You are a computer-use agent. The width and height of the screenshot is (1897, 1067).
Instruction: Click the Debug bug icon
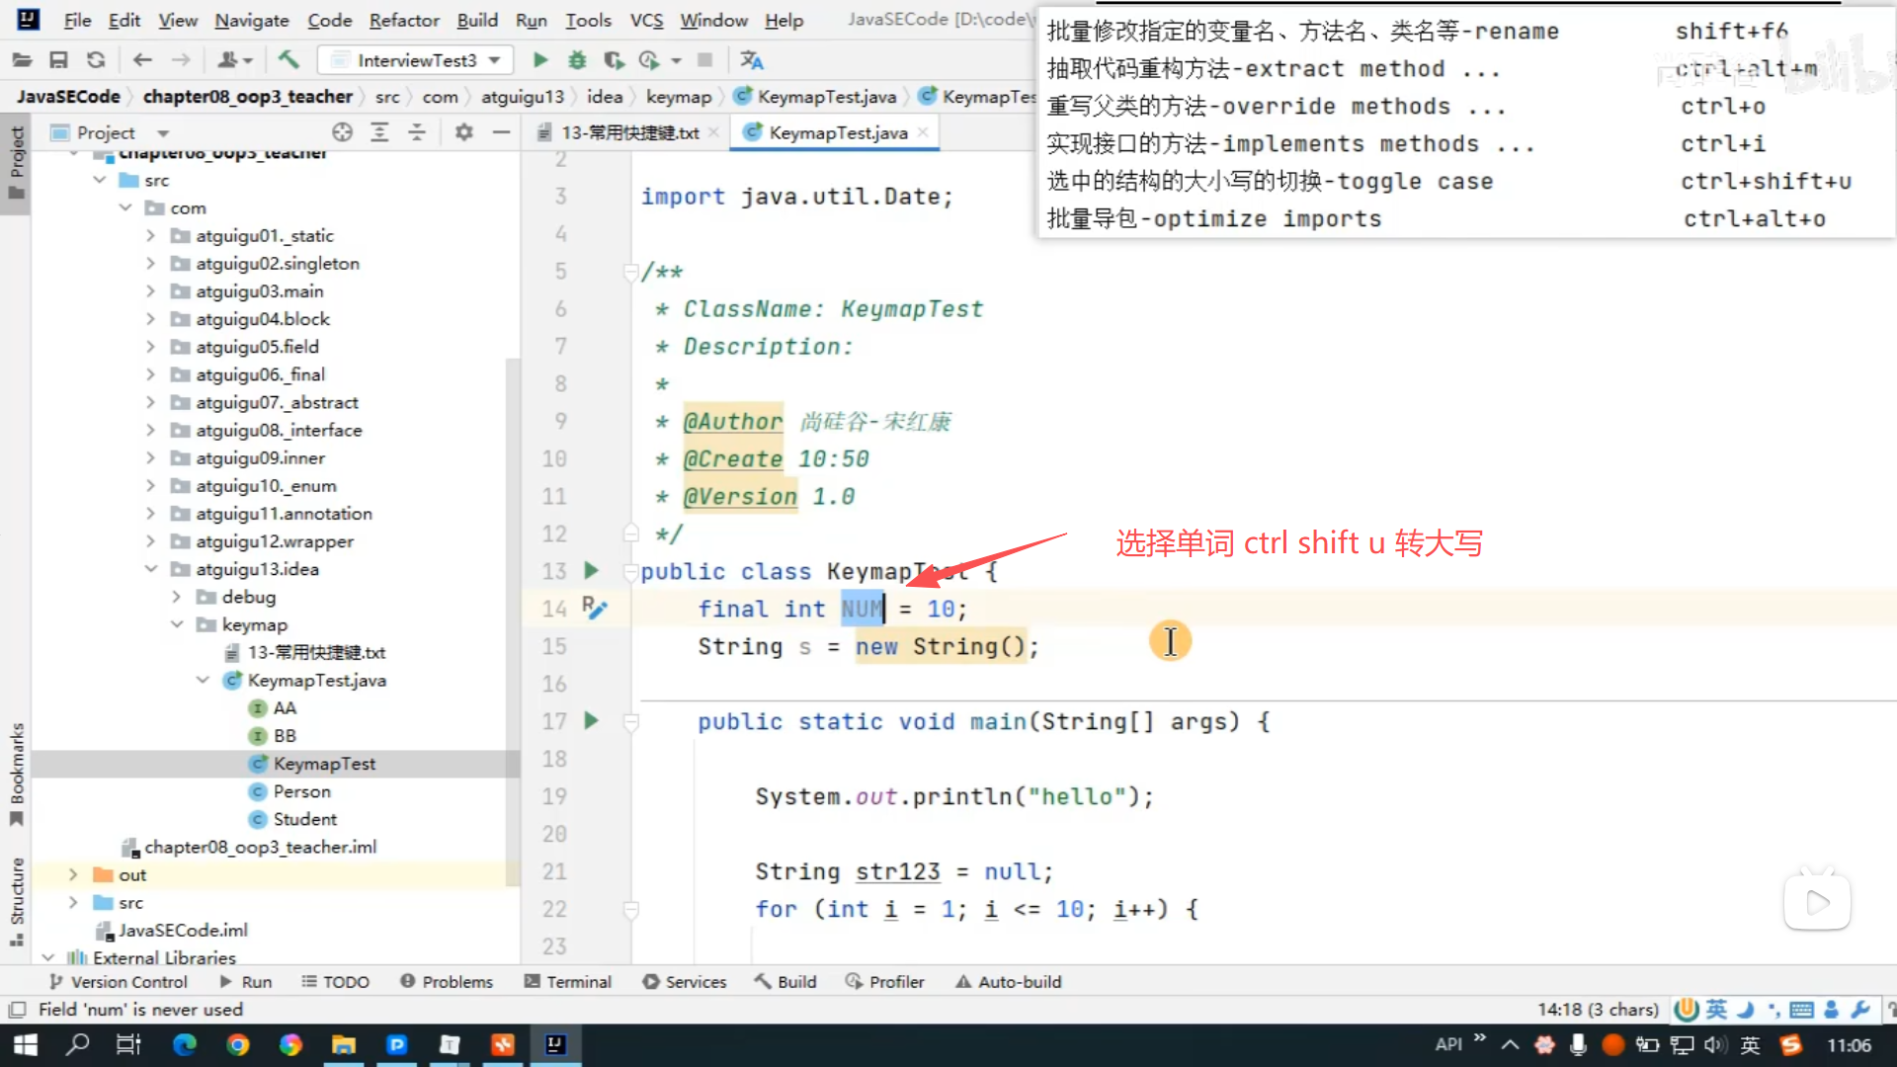577,60
